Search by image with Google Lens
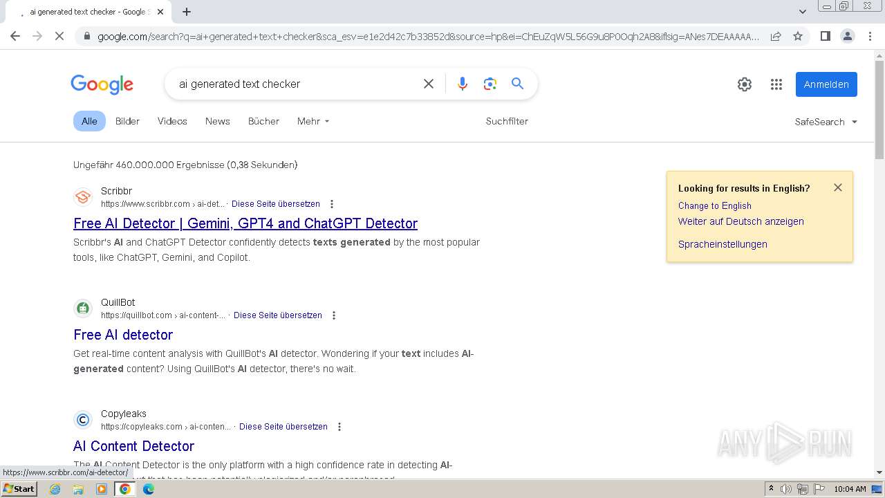The width and height of the screenshot is (885, 498). coord(490,84)
